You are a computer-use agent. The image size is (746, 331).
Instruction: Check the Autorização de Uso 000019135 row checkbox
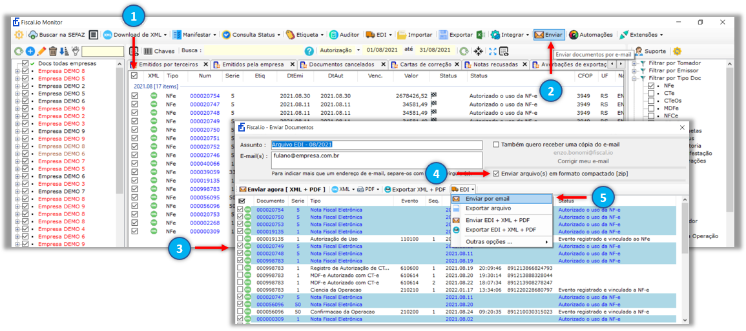[241, 239]
